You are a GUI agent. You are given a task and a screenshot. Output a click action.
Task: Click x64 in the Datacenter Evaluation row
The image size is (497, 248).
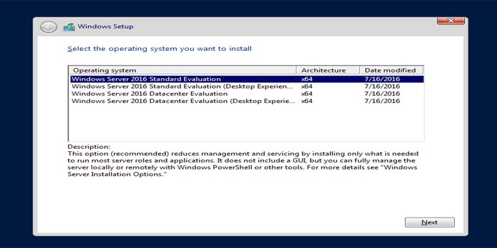(307, 94)
